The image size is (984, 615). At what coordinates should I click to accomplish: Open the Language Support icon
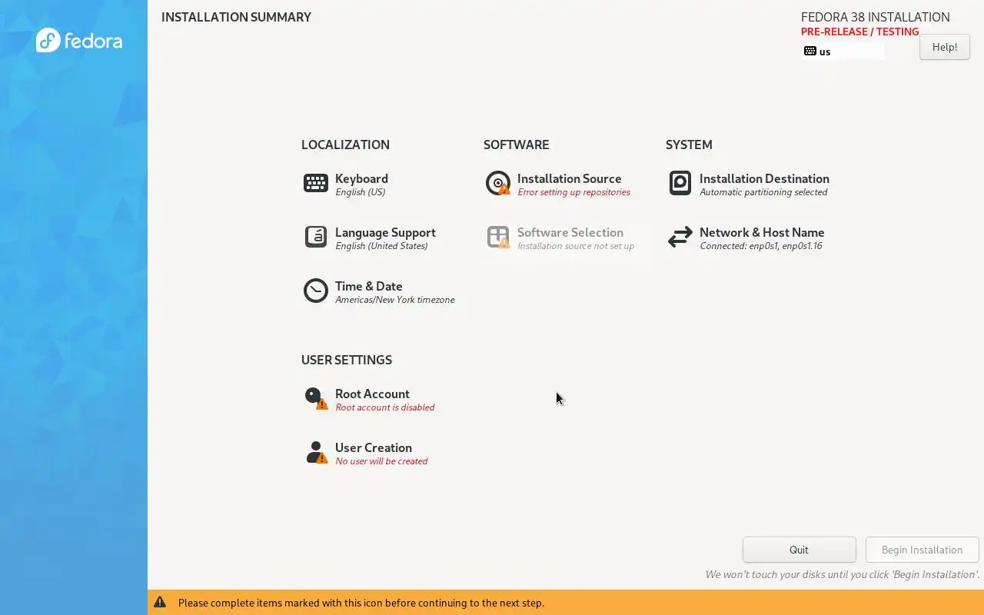point(316,237)
